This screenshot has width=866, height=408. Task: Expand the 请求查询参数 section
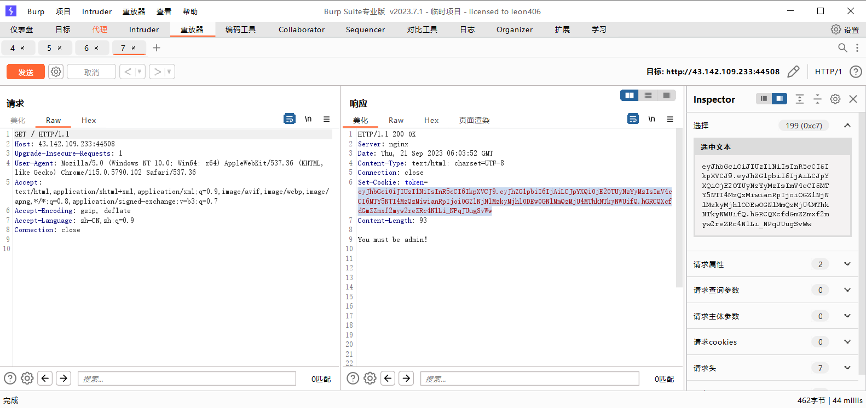[847, 290]
